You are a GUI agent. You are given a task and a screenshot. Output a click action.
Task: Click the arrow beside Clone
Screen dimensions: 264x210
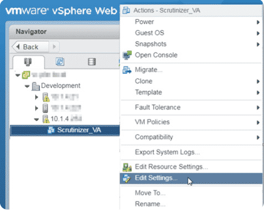click(x=258, y=81)
